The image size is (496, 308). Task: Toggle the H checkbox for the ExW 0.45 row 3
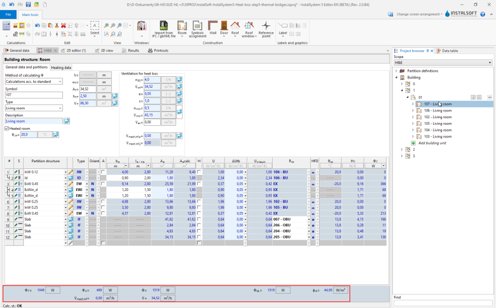click(199, 183)
